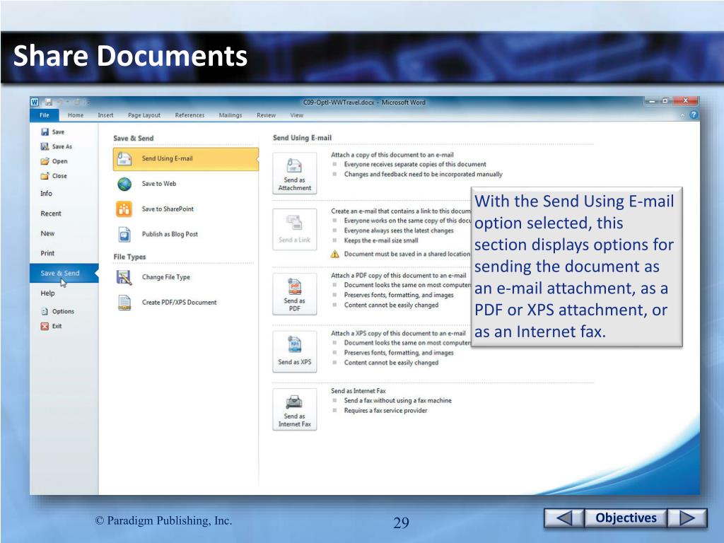Click text 'Attach a copy of this document to an e-mail'
The height and width of the screenshot is (543, 724).
(x=392, y=155)
